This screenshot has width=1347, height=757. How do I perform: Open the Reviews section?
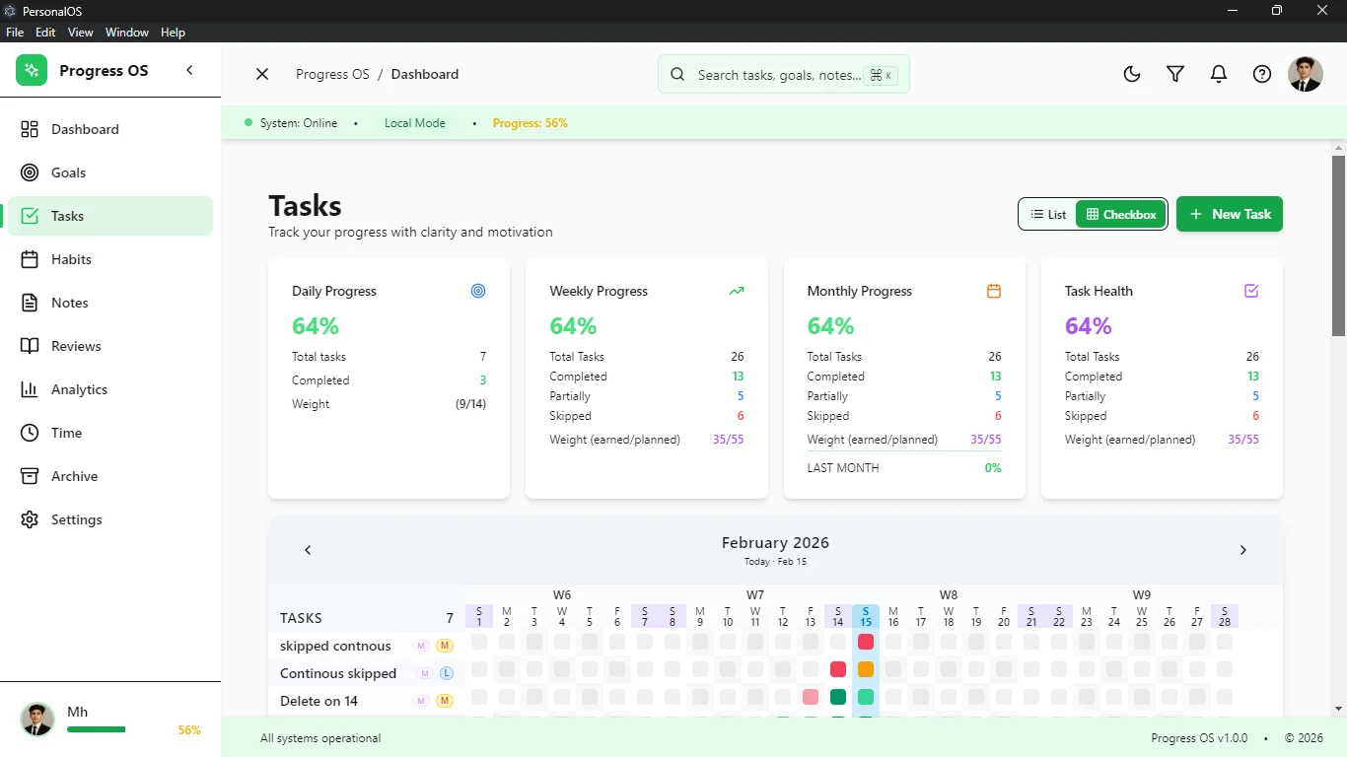(x=110, y=346)
